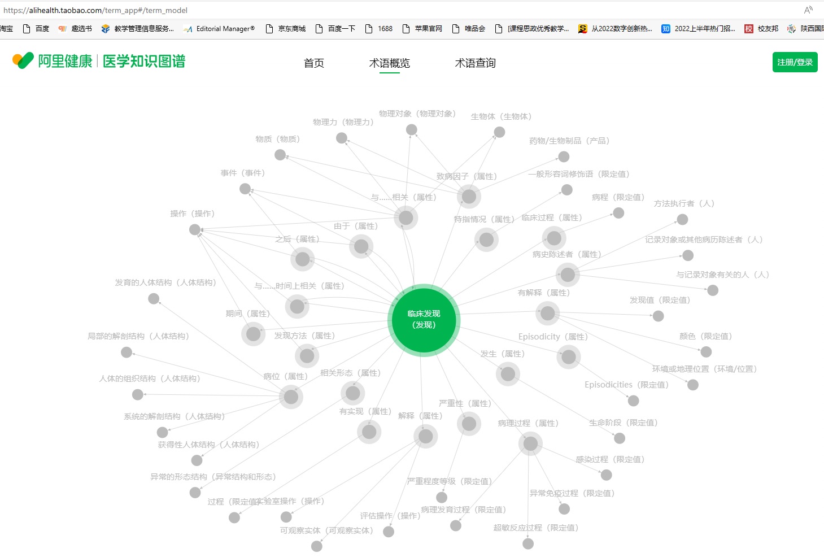The image size is (824, 557).
Task: Select the 致病因子 (属性) graph node
Action: click(x=469, y=197)
